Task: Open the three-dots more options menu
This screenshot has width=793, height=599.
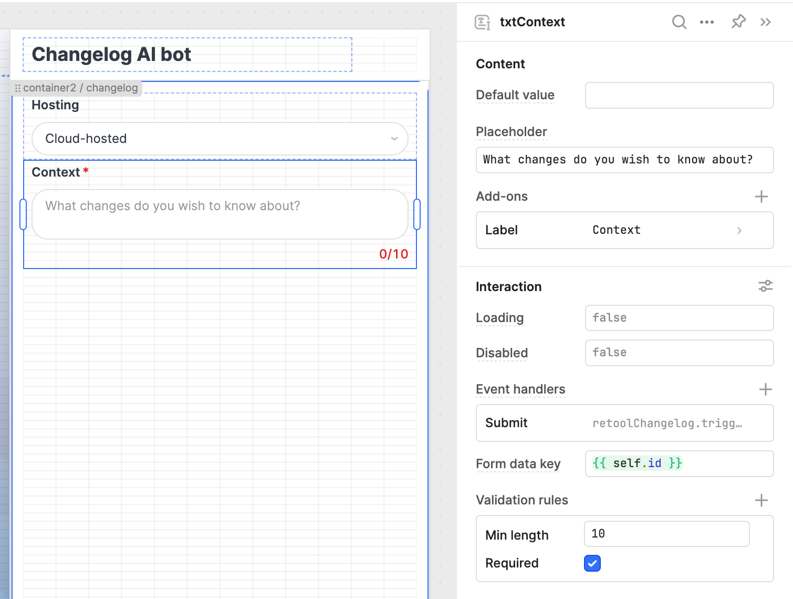Action: coord(707,22)
